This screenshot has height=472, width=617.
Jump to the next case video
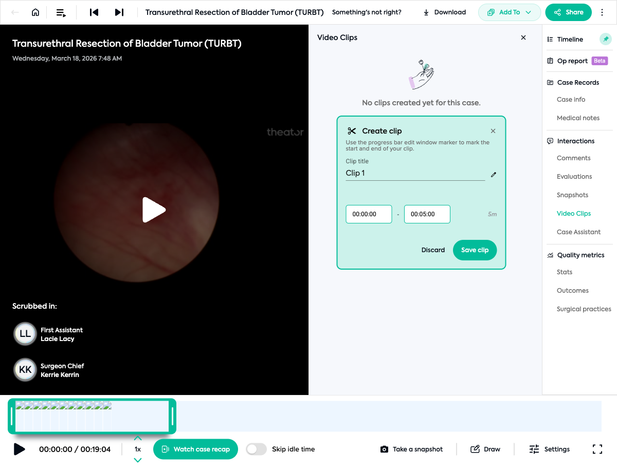pyautogui.click(x=119, y=12)
